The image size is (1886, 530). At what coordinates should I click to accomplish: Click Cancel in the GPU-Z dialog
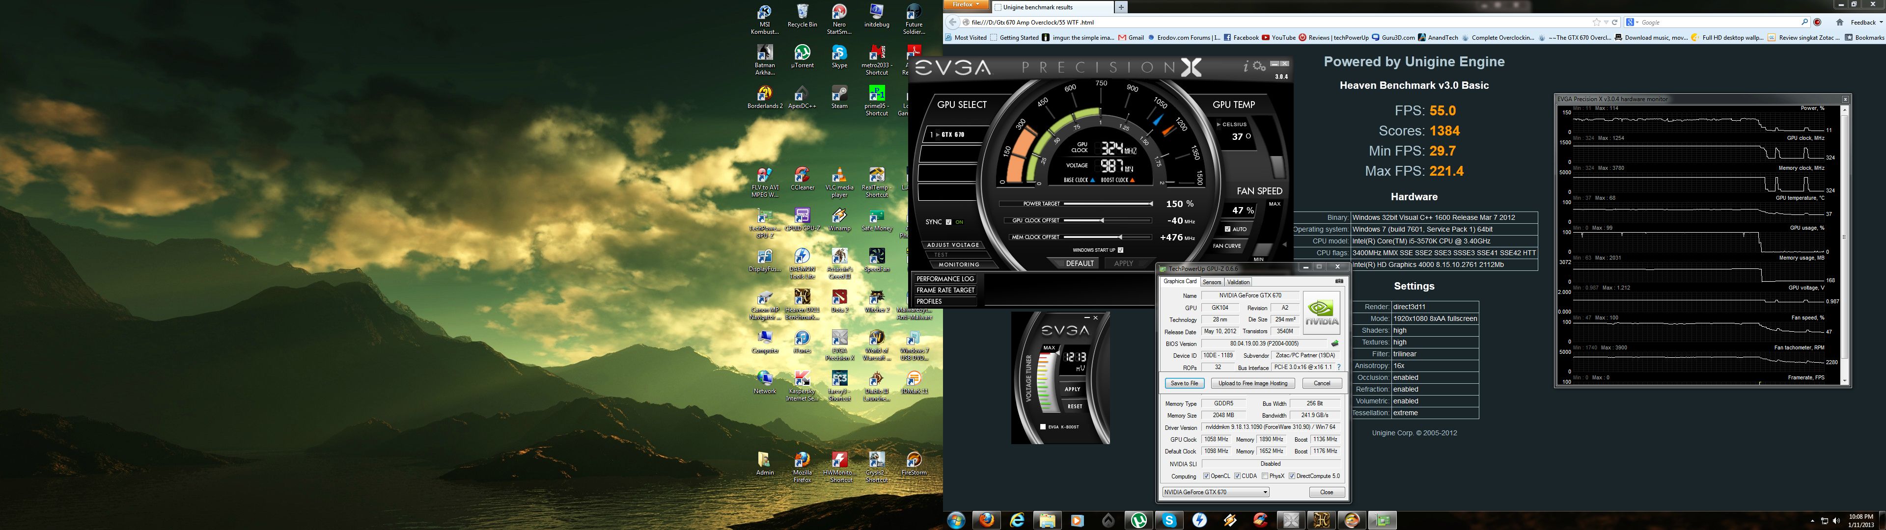coord(1322,384)
